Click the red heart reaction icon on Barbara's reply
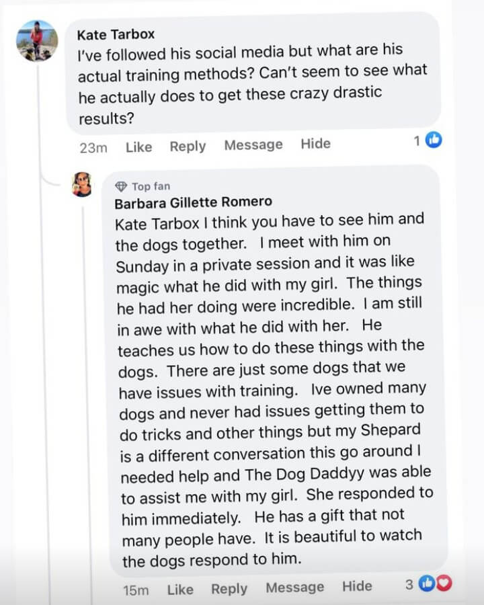Image resolution: width=484 pixels, height=605 pixels. (444, 585)
